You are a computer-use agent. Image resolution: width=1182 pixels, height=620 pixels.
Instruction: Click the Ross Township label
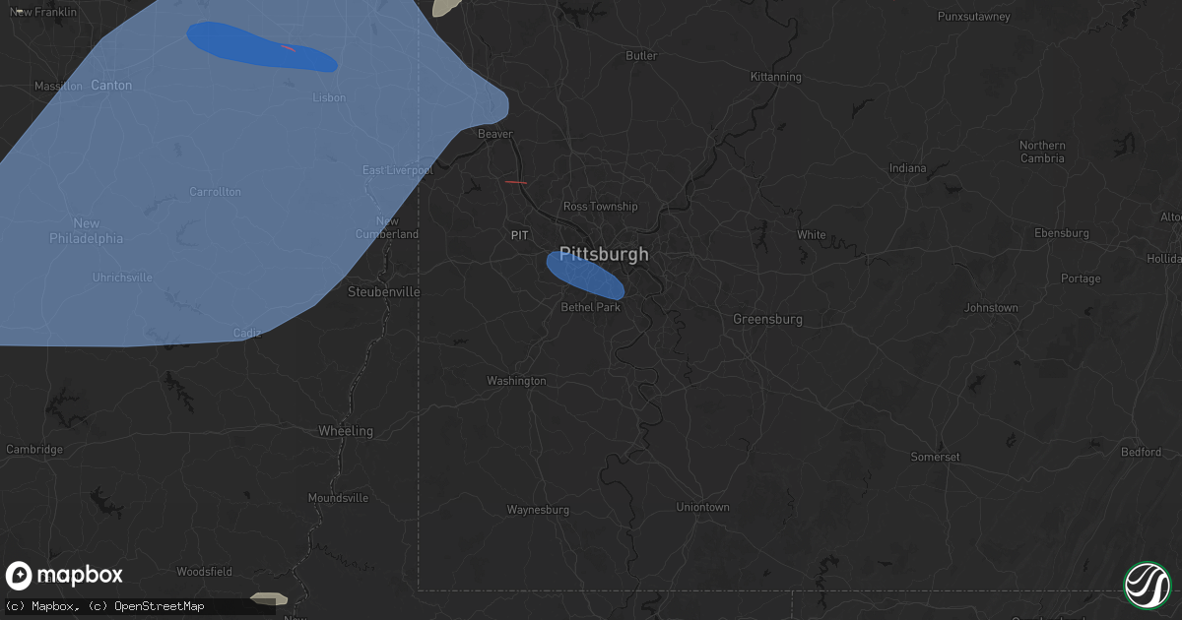tap(600, 207)
